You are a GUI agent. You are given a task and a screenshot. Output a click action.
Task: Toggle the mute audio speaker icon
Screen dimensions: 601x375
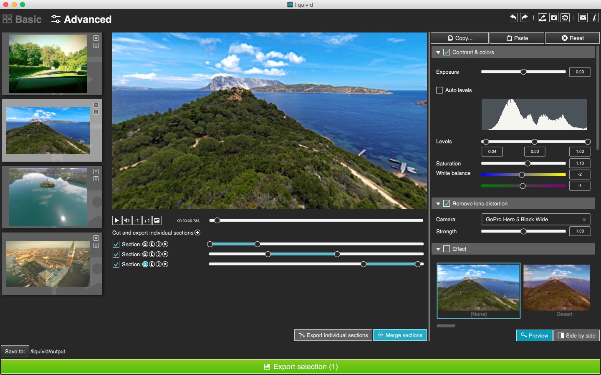(x=127, y=220)
